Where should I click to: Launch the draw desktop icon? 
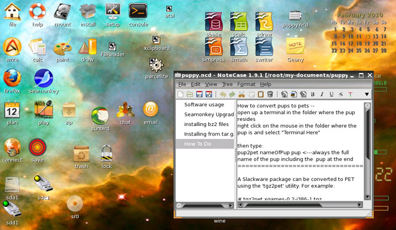pos(88,50)
